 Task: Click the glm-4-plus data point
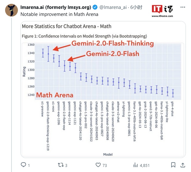(x=173, y=93)
